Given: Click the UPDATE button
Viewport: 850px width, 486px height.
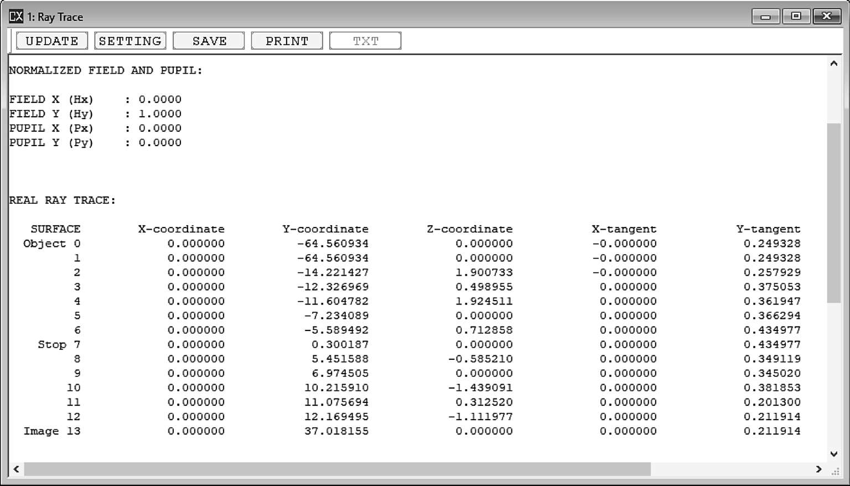Looking at the screenshot, I should pyautogui.click(x=52, y=41).
